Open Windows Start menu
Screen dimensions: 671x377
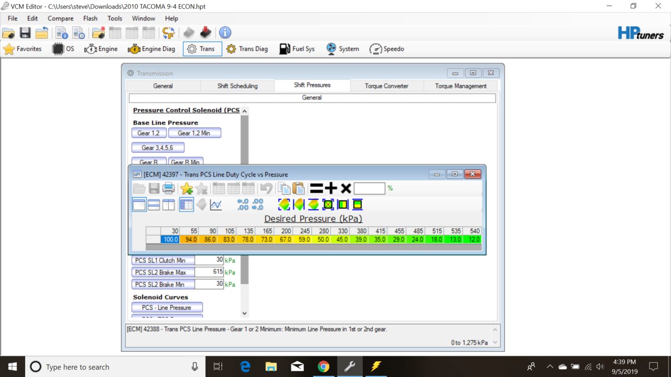[x=12, y=367]
